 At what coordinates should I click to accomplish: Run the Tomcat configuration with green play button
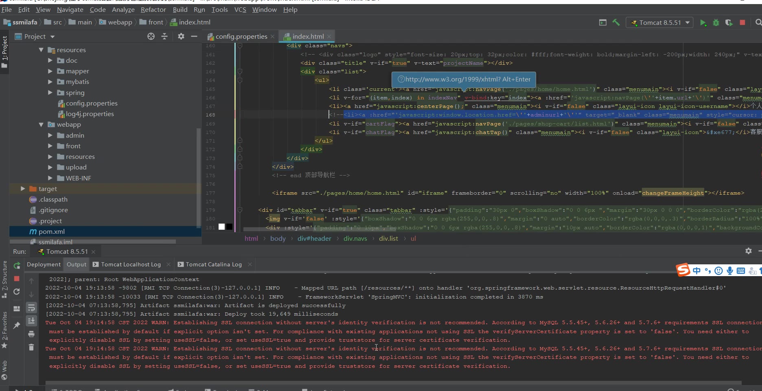coord(703,23)
